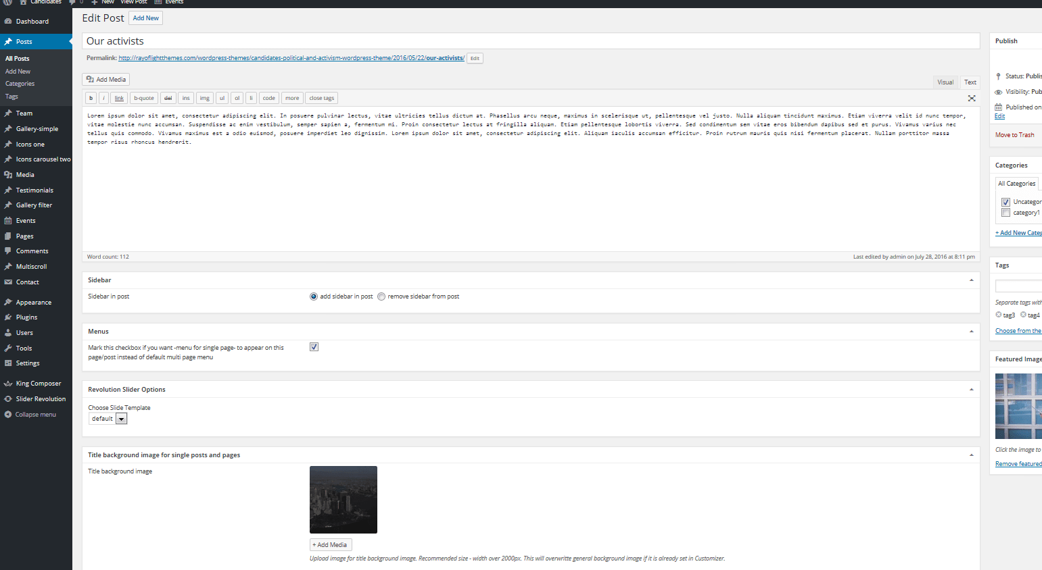Collapse the Sidebar metabox panel
The height and width of the screenshot is (570, 1042).
971,280
